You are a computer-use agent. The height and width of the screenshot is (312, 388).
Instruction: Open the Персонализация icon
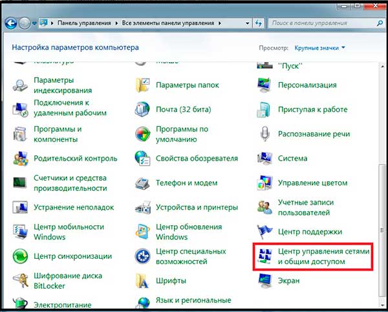coord(264,85)
